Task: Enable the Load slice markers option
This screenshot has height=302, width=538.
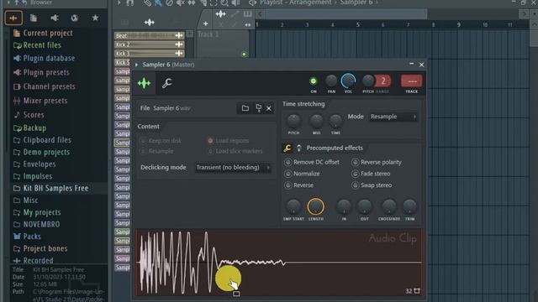Action: click(235, 151)
